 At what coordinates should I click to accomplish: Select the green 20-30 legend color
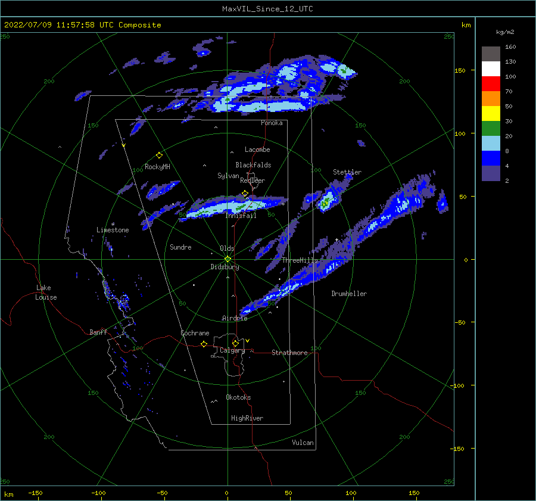491,129
